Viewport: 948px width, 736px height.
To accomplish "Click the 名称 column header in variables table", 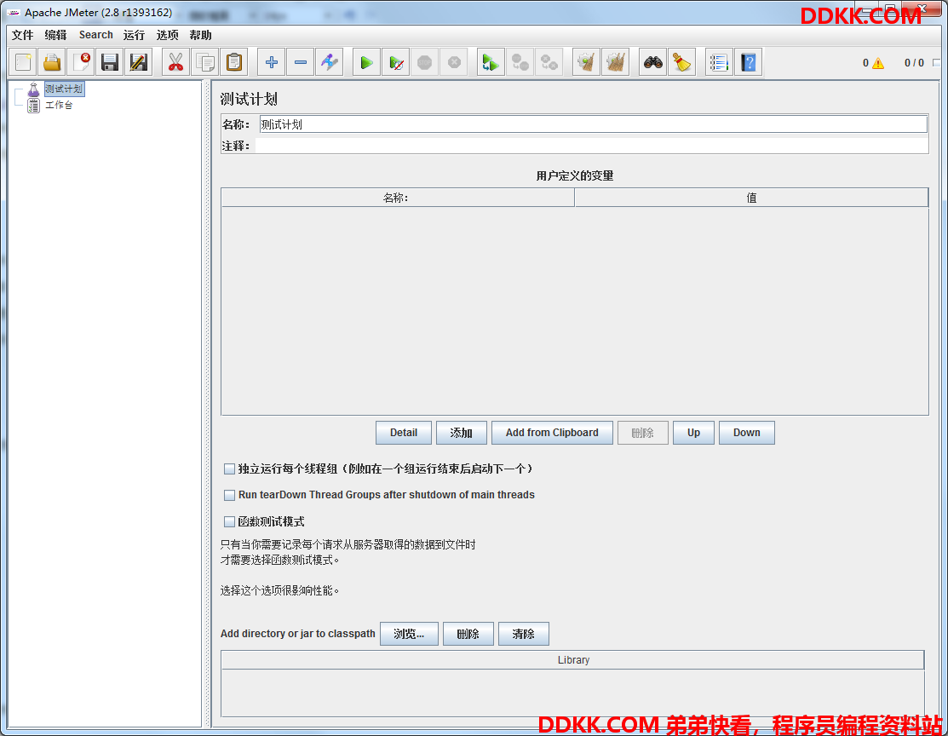I will point(398,198).
